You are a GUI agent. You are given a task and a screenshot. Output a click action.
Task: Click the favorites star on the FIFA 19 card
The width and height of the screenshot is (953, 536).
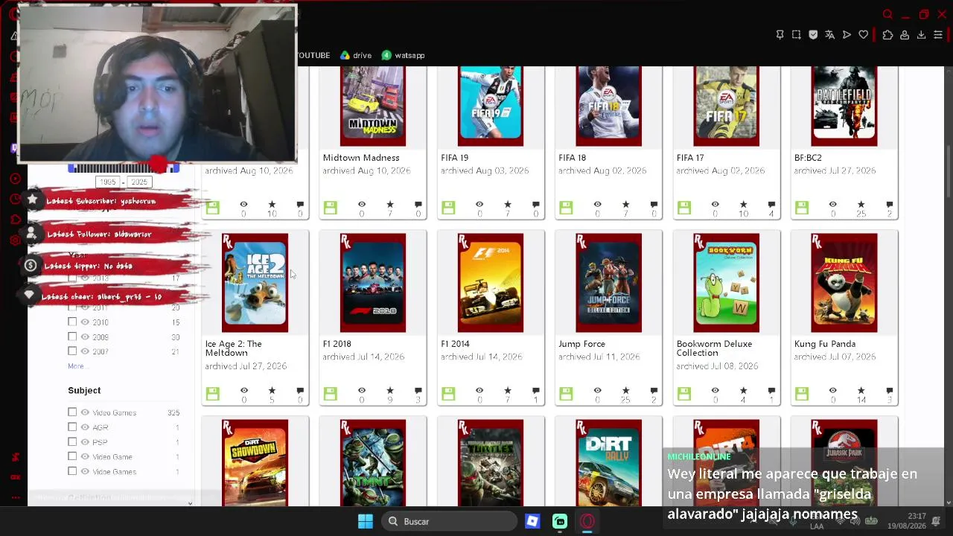(x=508, y=205)
